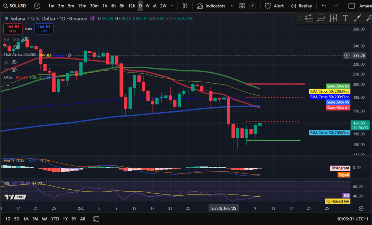Toggle visibility of first BB indicator
The height and width of the screenshot is (225, 372).
pyautogui.click(x=14, y=62)
